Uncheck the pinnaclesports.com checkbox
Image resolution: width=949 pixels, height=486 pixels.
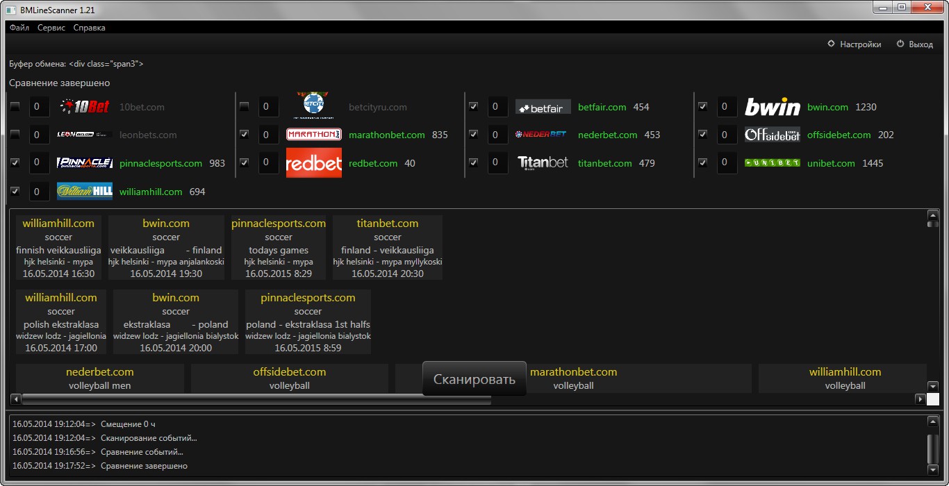point(15,163)
